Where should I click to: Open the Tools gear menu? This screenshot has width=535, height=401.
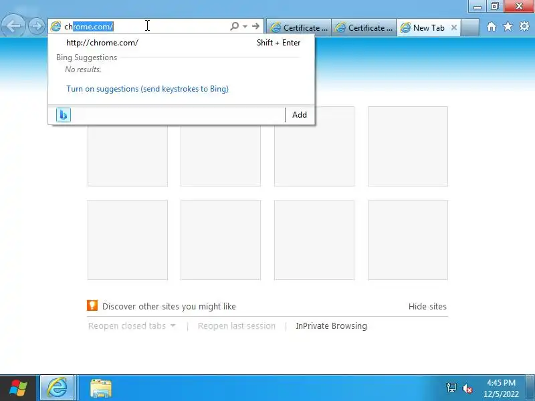[524, 26]
